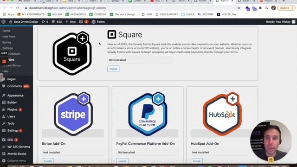Screen dimensions: 297x167
Task: Open the DDD SUPPORT bookmark
Action: pyautogui.click(x=167, y=14)
